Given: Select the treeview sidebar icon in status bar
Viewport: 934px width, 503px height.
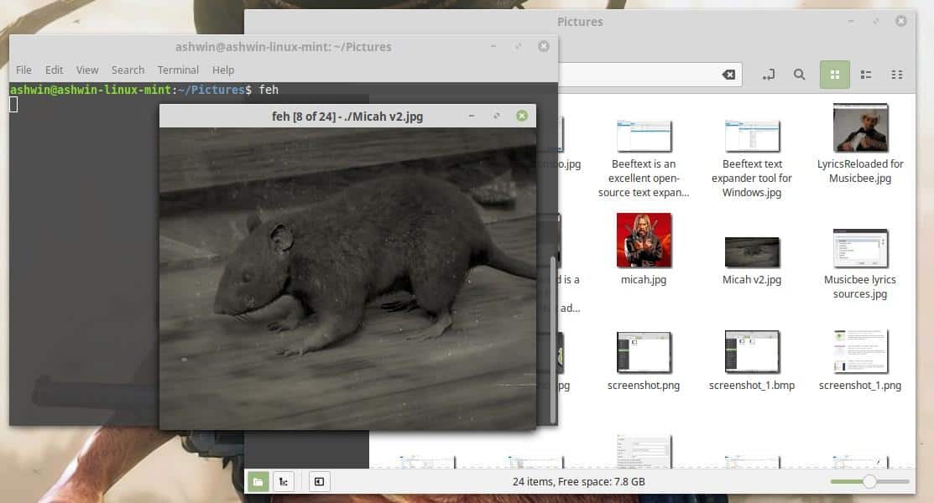Looking at the screenshot, I should click(284, 481).
